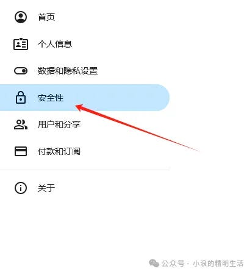Image resolution: width=252 pixels, height=274 pixels.
Task: Click the ID card icon for 个人信息
Action: [x=21, y=44]
